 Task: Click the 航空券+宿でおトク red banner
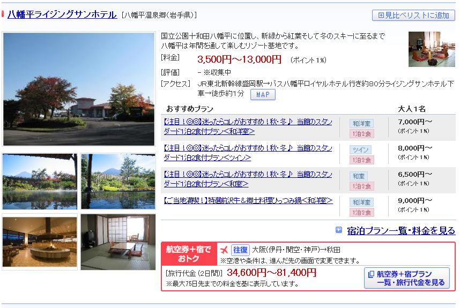pyautogui.click(x=189, y=254)
